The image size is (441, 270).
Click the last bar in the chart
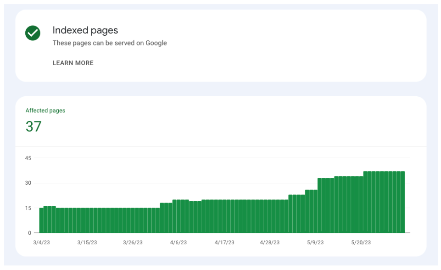coord(402,202)
